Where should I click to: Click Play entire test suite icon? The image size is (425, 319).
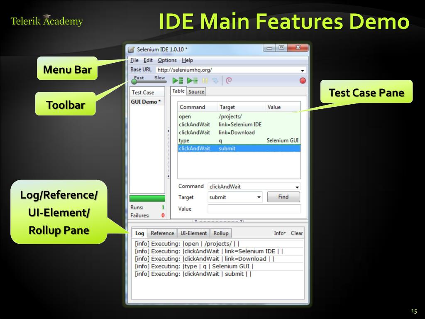[x=178, y=81]
